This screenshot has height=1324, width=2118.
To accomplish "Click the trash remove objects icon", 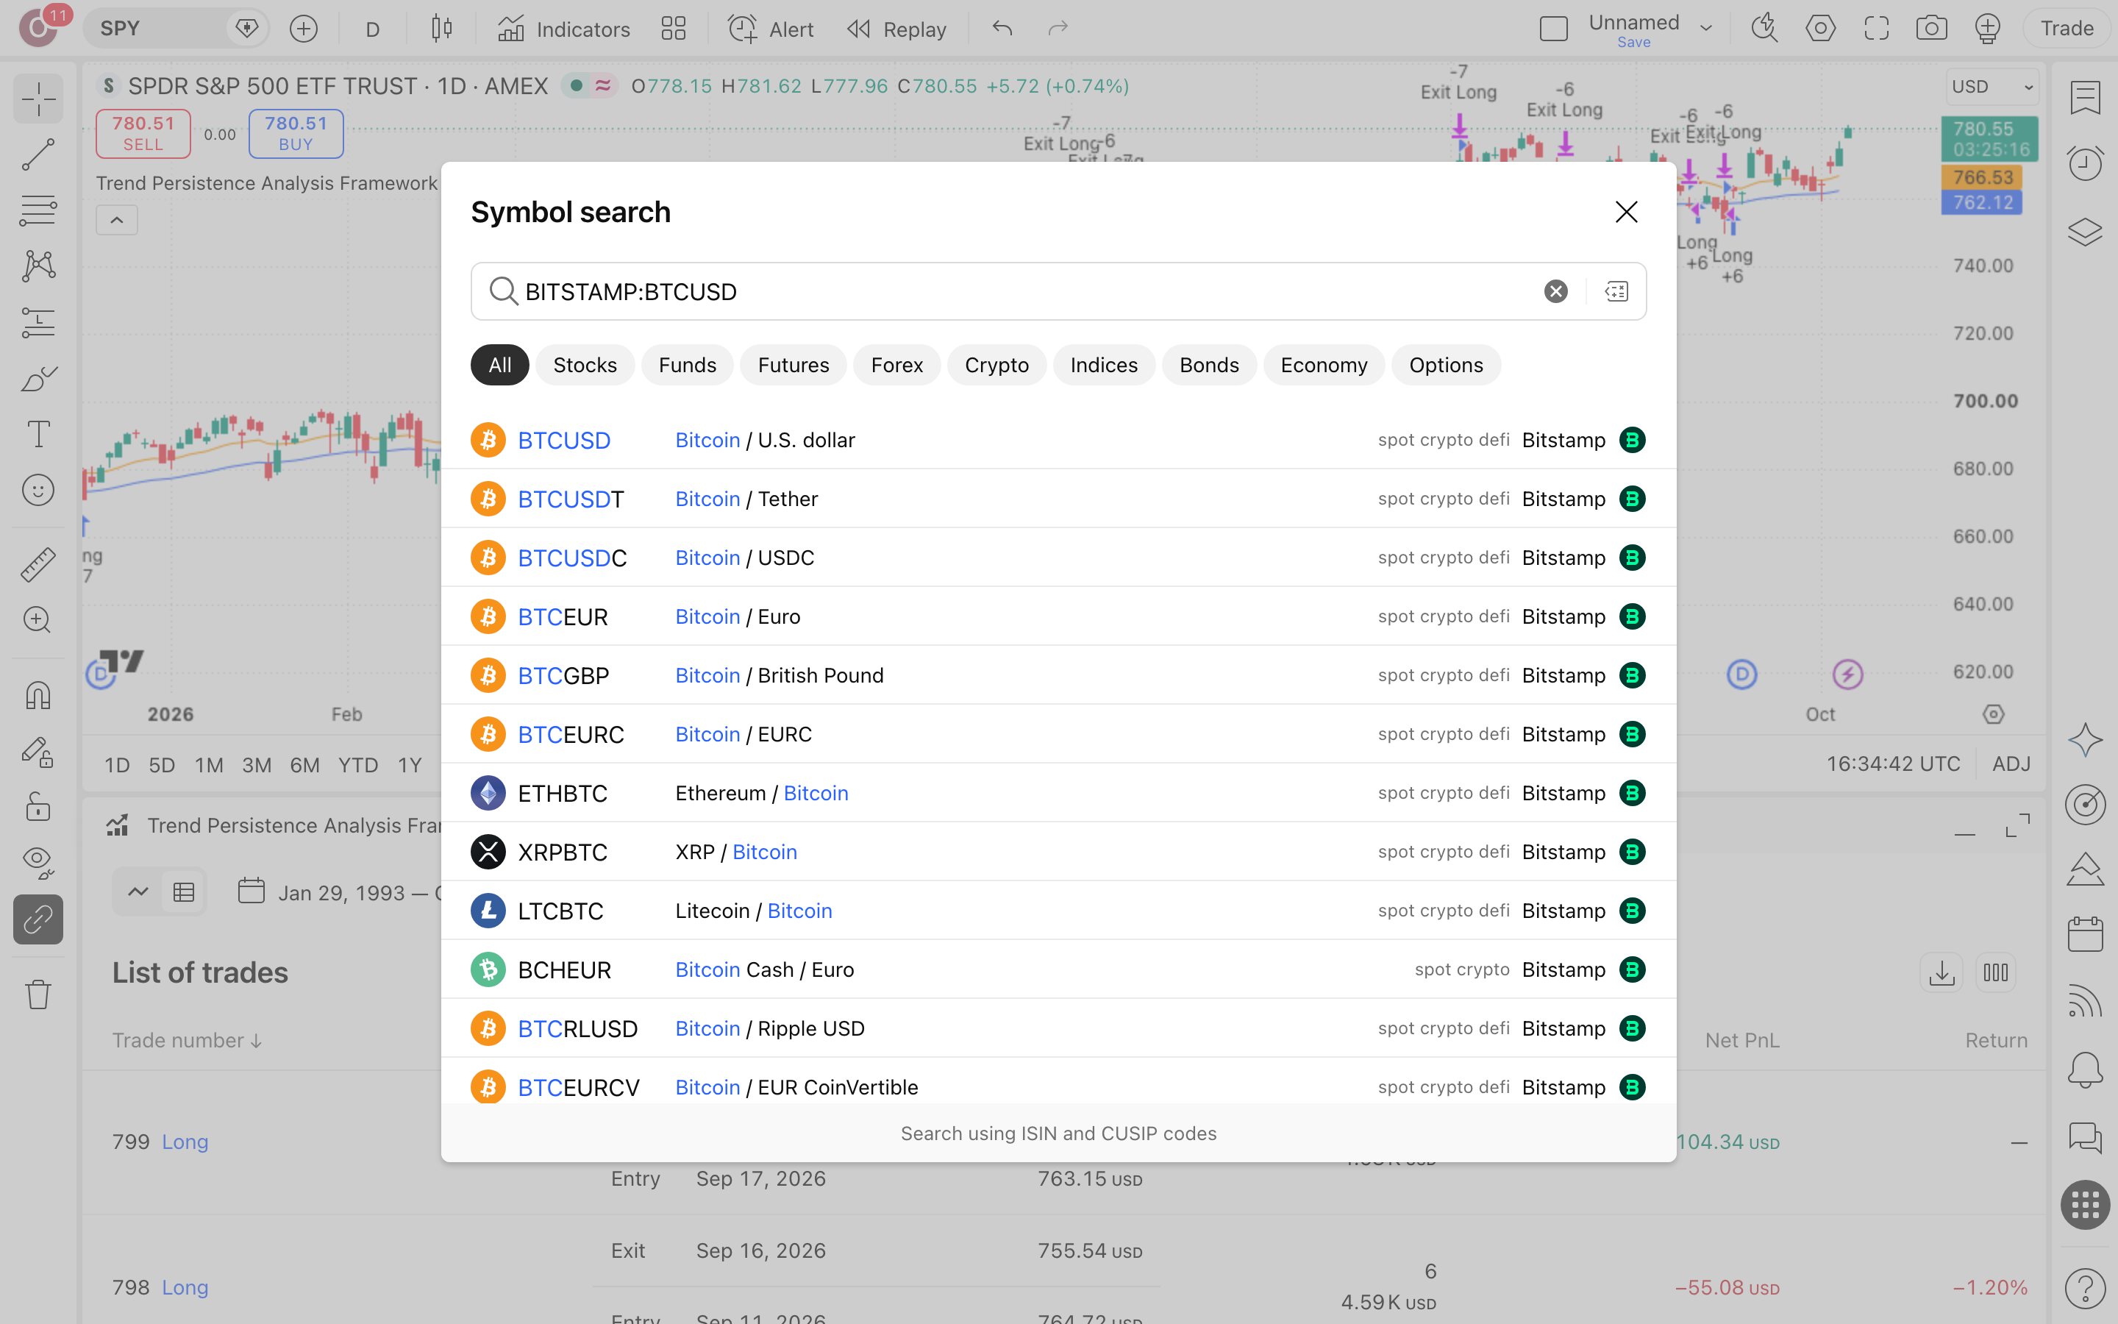I will click(38, 994).
